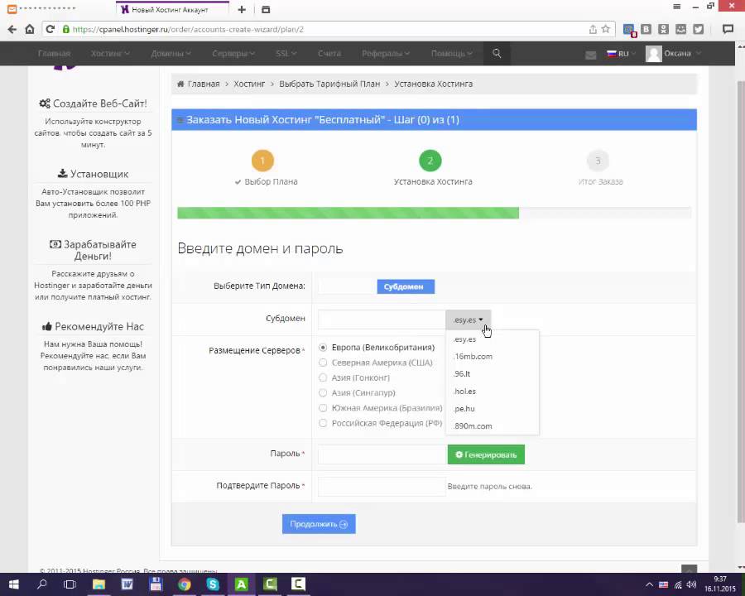Open Счета in the top navigation

(329, 53)
